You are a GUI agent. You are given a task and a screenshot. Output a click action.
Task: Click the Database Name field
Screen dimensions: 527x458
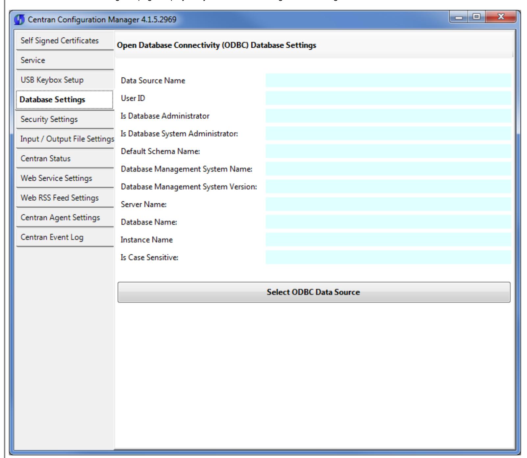(x=389, y=222)
